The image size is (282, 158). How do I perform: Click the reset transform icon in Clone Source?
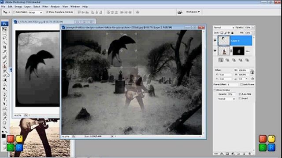(x=252, y=79)
